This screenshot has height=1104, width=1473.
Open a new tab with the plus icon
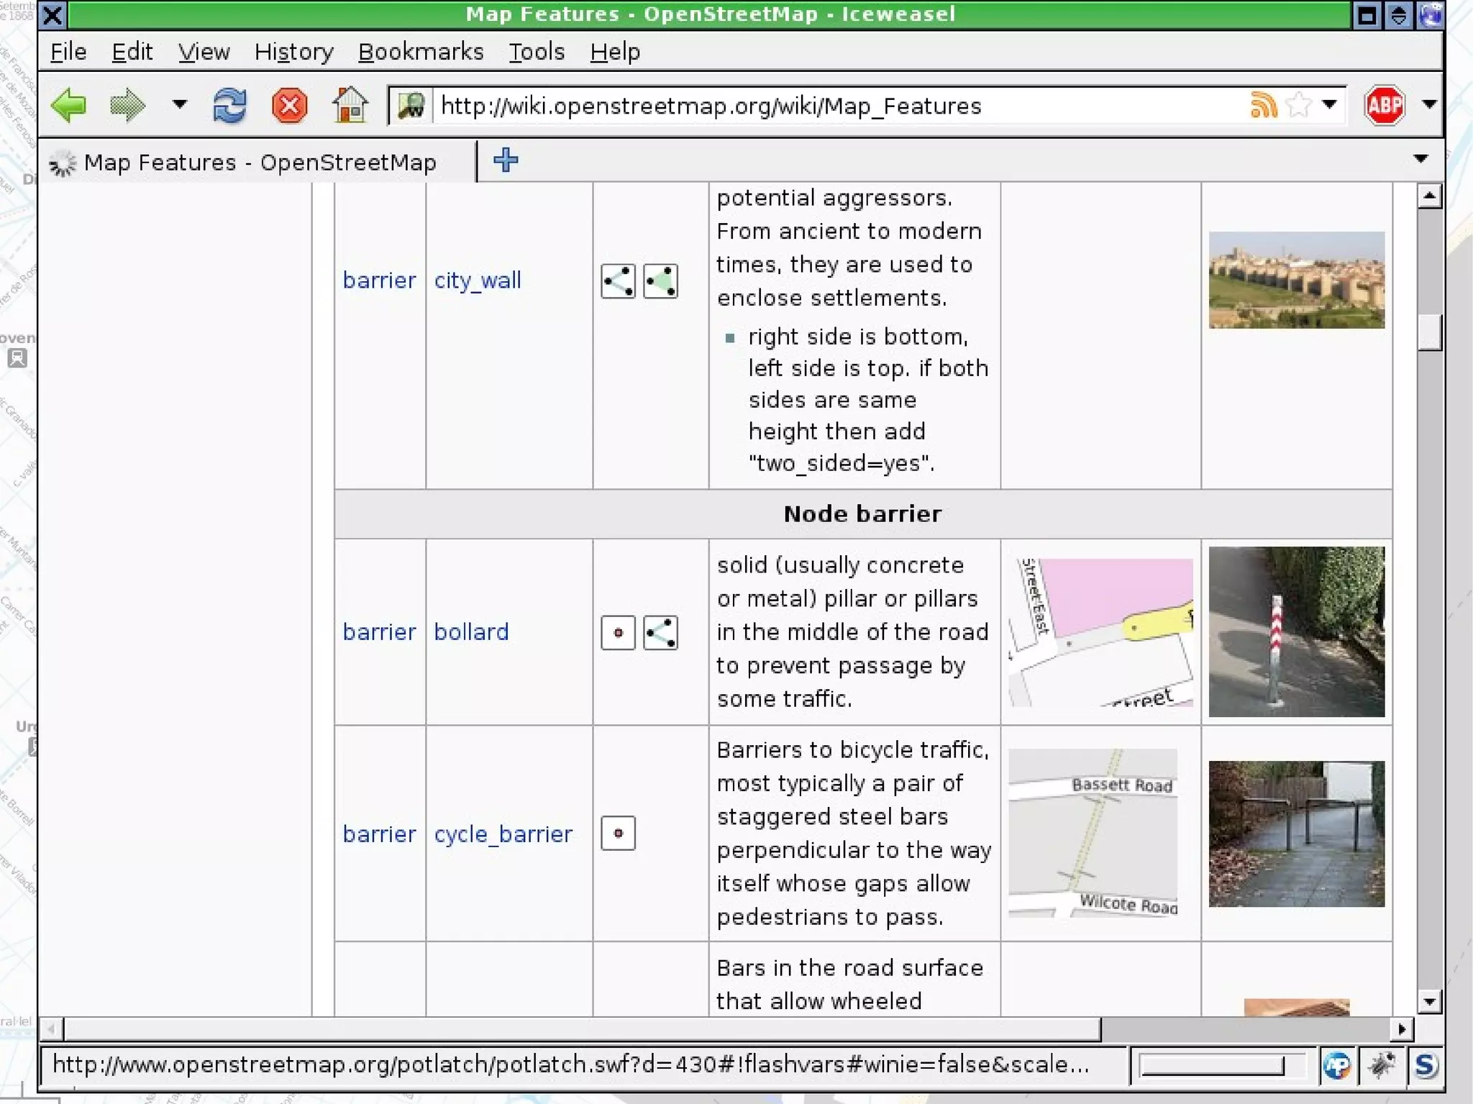506,160
